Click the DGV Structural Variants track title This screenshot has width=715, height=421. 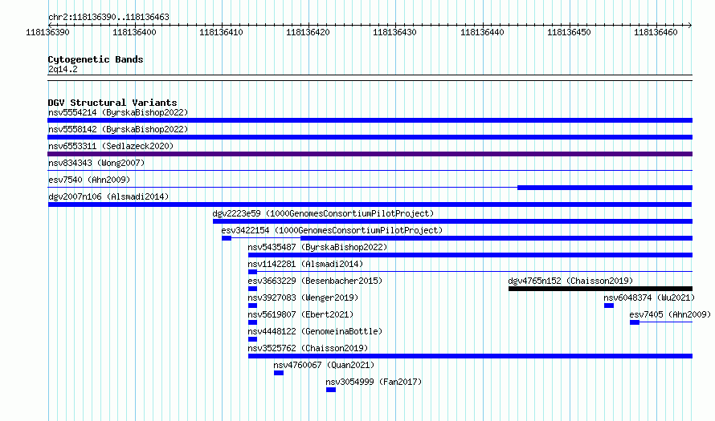tap(112, 103)
